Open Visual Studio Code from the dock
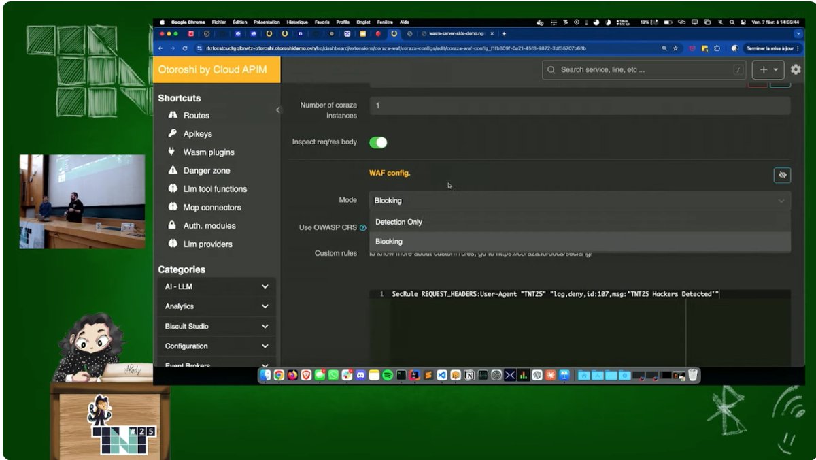The image size is (816, 460). pos(442,375)
